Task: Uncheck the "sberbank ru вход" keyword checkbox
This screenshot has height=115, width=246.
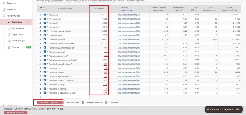Action: coord(45,85)
